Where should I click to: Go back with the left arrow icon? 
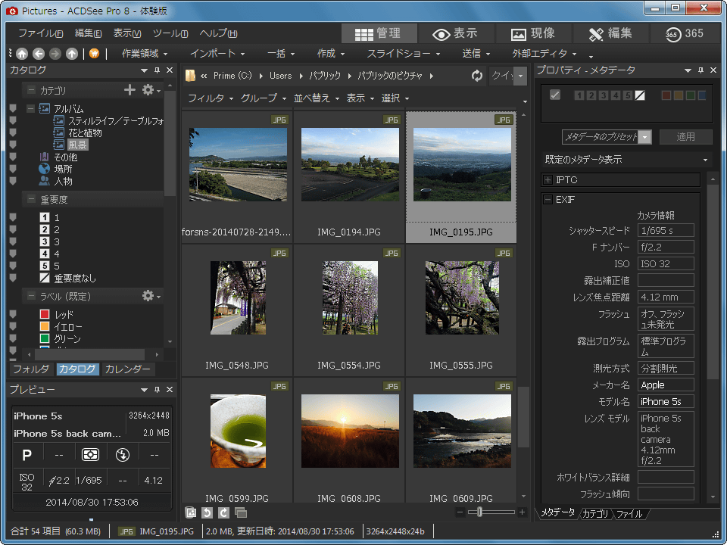click(x=39, y=54)
